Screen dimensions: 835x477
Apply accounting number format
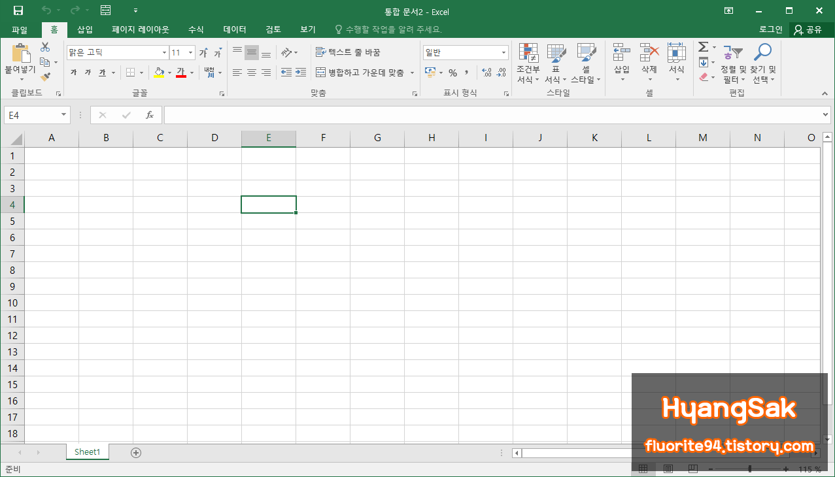430,73
